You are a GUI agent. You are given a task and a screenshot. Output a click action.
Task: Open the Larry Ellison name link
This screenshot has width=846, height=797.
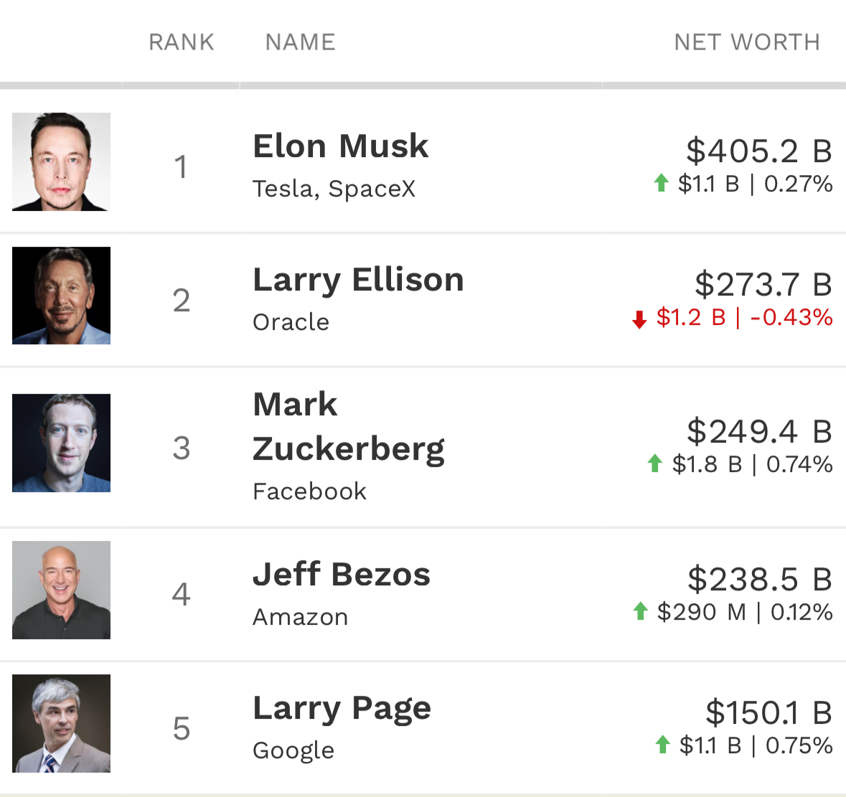click(x=358, y=281)
